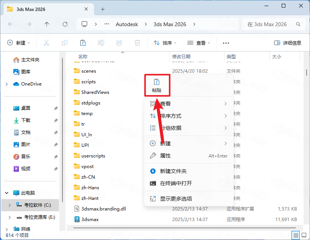Viewport: 310px width, 240px height.
Task: Expand the 网络 network node
Action: (7, 229)
